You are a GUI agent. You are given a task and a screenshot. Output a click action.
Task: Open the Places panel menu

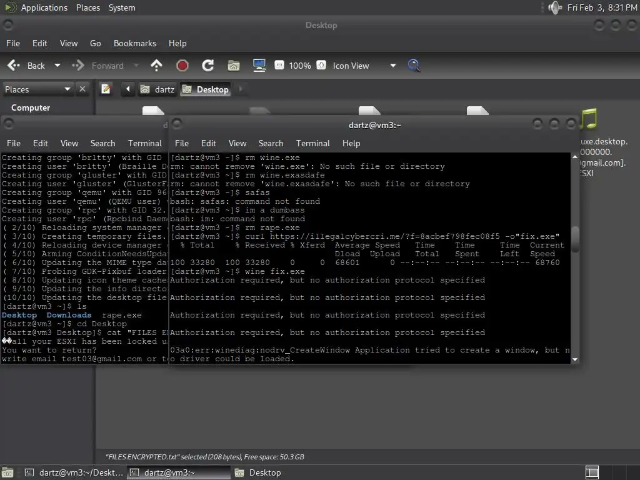coord(88,7)
